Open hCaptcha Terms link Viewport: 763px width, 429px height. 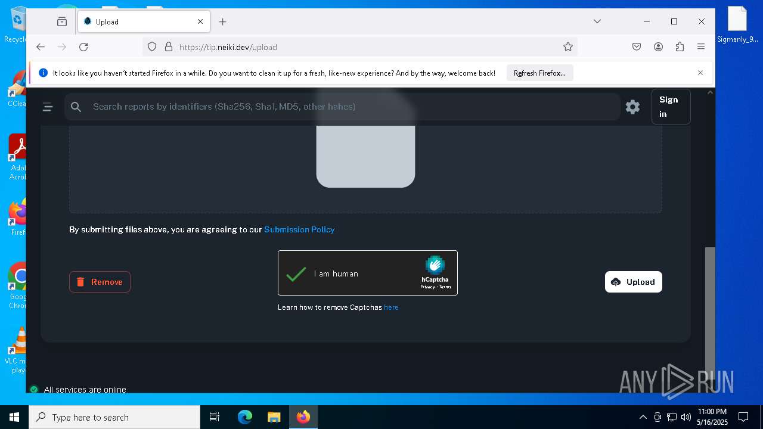[445, 287]
